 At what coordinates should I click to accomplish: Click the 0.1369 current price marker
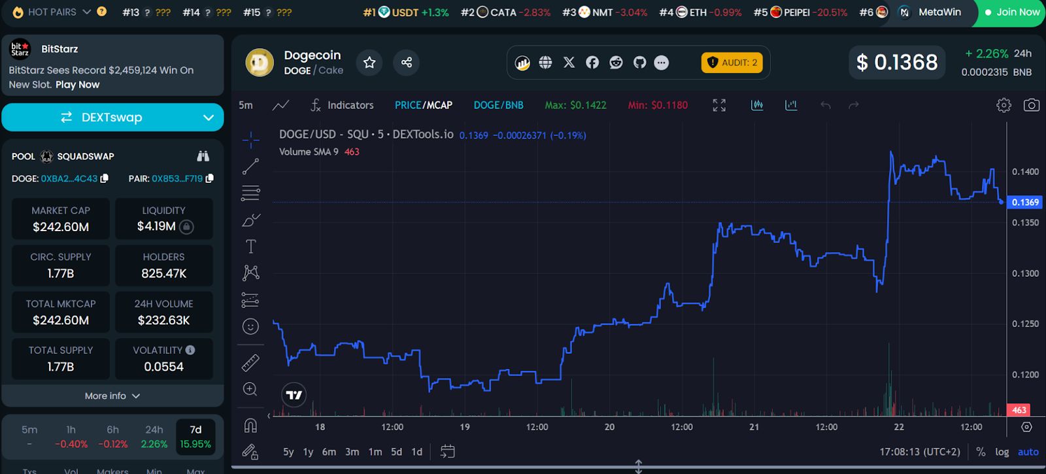pyautogui.click(x=1024, y=202)
